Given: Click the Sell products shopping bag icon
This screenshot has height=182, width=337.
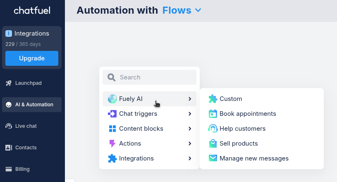Looking at the screenshot, I should pyautogui.click(x=213, y=144).
